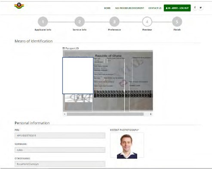The height and width of the screenshot is (169, 212).
Task: Click the passport ID scan image
Action: click(108, 81)
